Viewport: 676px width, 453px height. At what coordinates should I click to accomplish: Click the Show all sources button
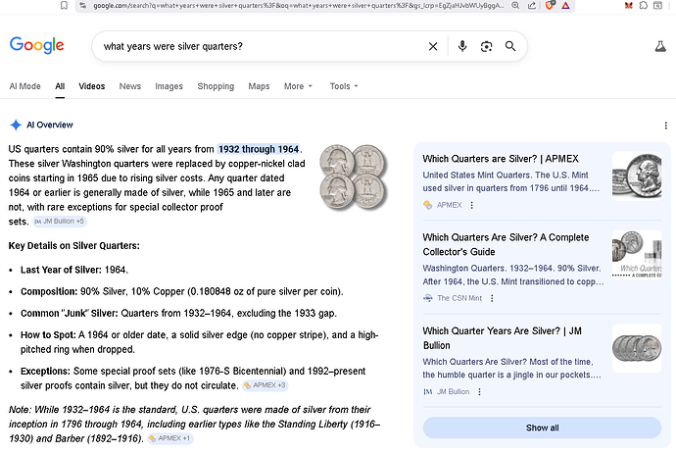click(542, 428)
